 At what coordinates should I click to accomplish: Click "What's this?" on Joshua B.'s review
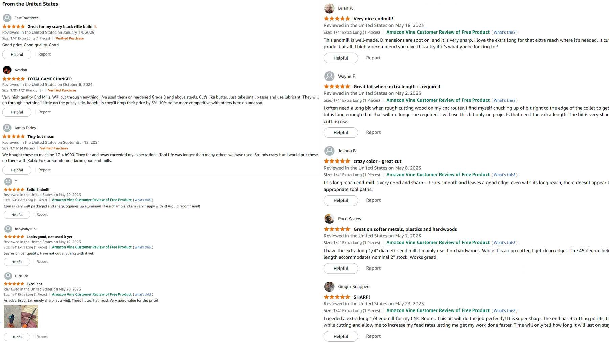[x=504, y=175]
